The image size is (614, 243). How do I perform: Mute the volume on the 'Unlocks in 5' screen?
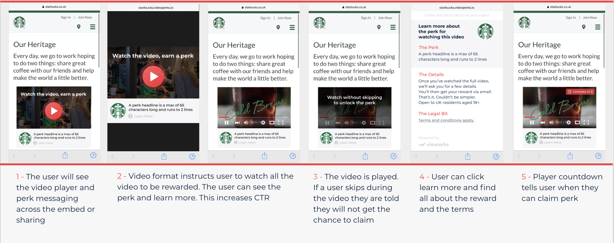tap(551, 122)
